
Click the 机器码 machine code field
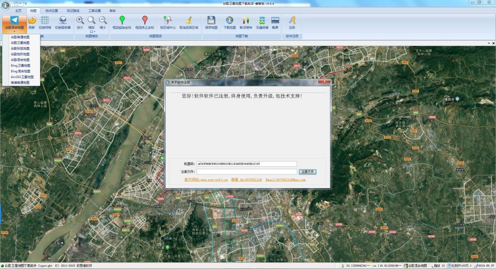tap(247, 164)
